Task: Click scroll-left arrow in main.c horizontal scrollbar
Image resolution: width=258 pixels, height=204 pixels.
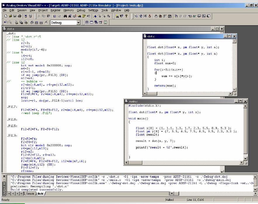Action: click(127, 163)
